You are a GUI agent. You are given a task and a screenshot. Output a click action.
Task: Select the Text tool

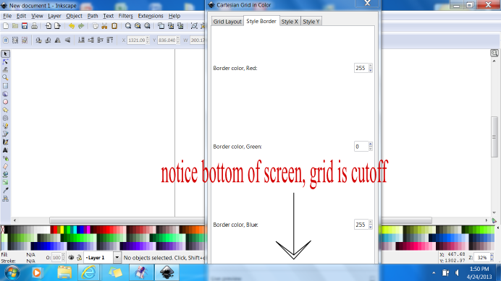[x=6, y=150]
